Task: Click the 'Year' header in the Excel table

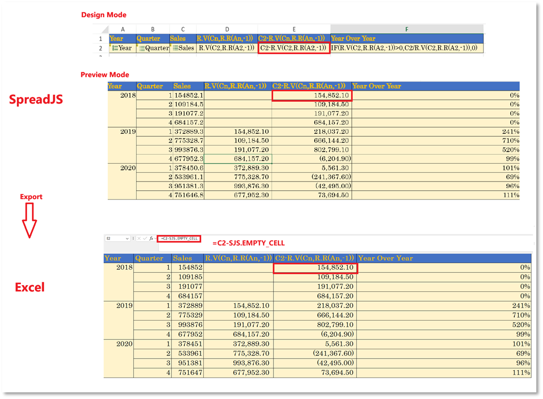Action: pyautogui.click(x=119, y=258)
